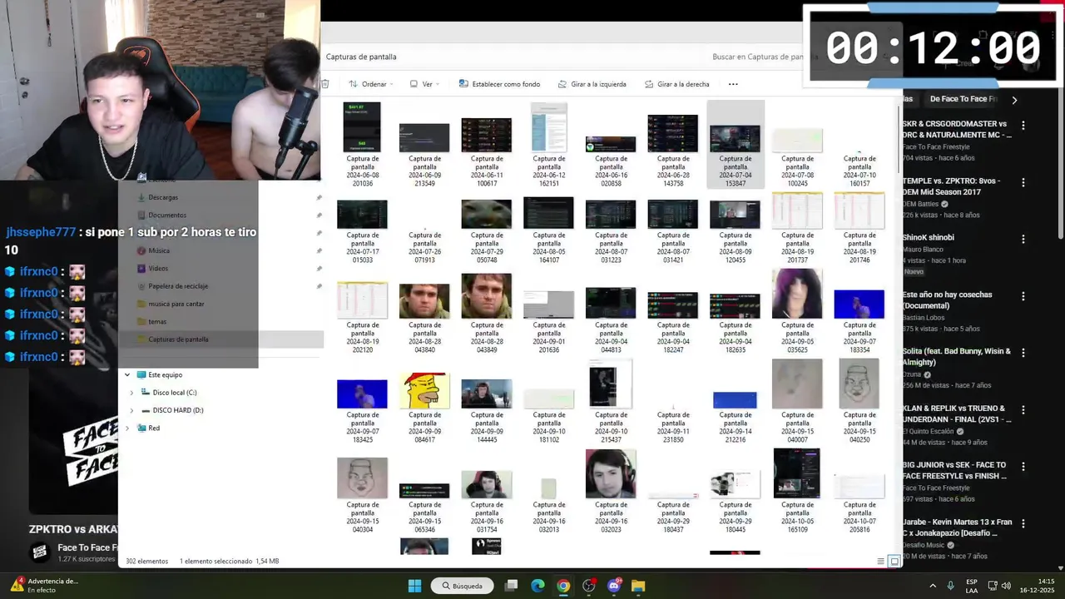Click Capturas de pantalla breadcrumb title
The image size is (1065, 599).
pos(361,57)
